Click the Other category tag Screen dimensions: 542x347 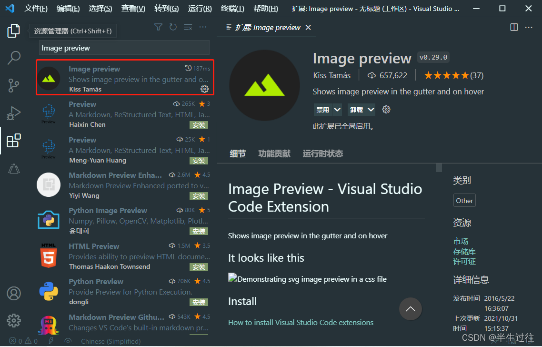point(464,201)
